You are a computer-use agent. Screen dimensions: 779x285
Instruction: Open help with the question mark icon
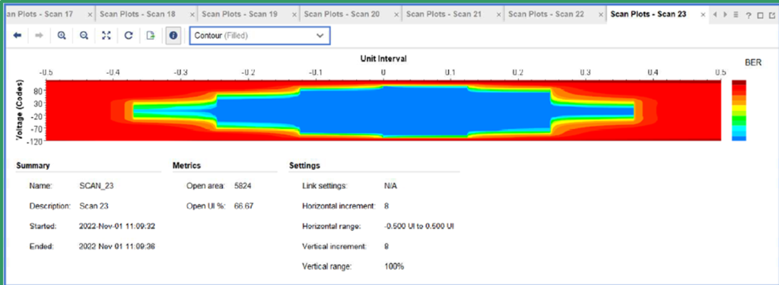coord(749,15)
